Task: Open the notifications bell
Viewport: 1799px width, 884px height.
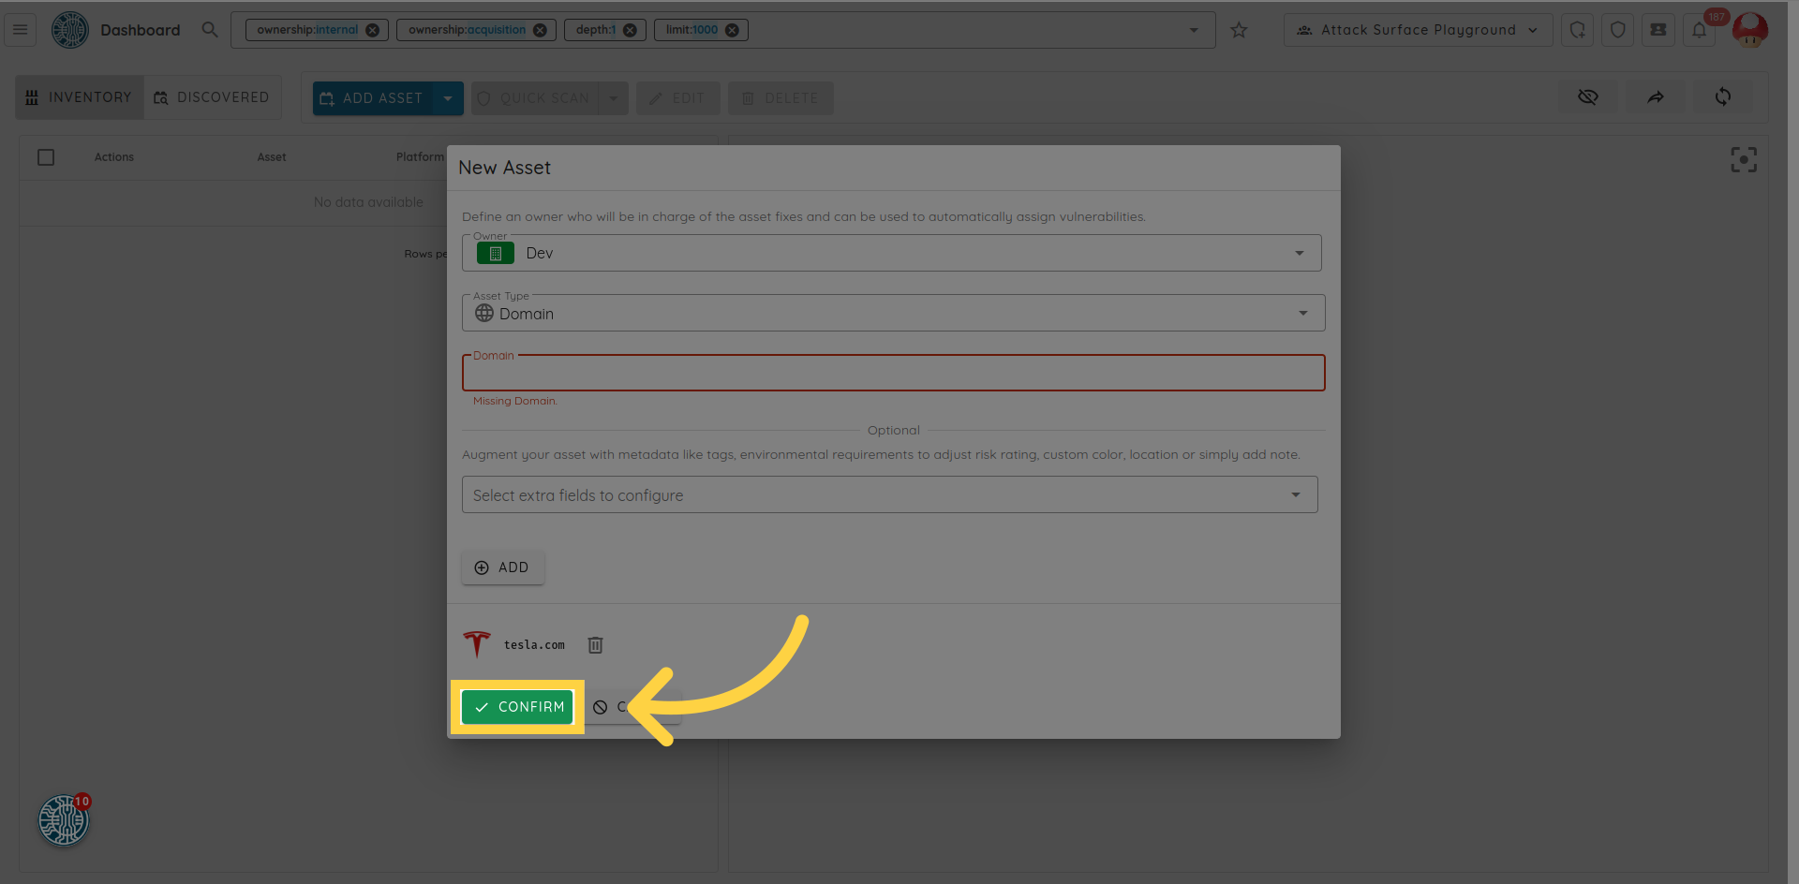Action: [1699, 30]
